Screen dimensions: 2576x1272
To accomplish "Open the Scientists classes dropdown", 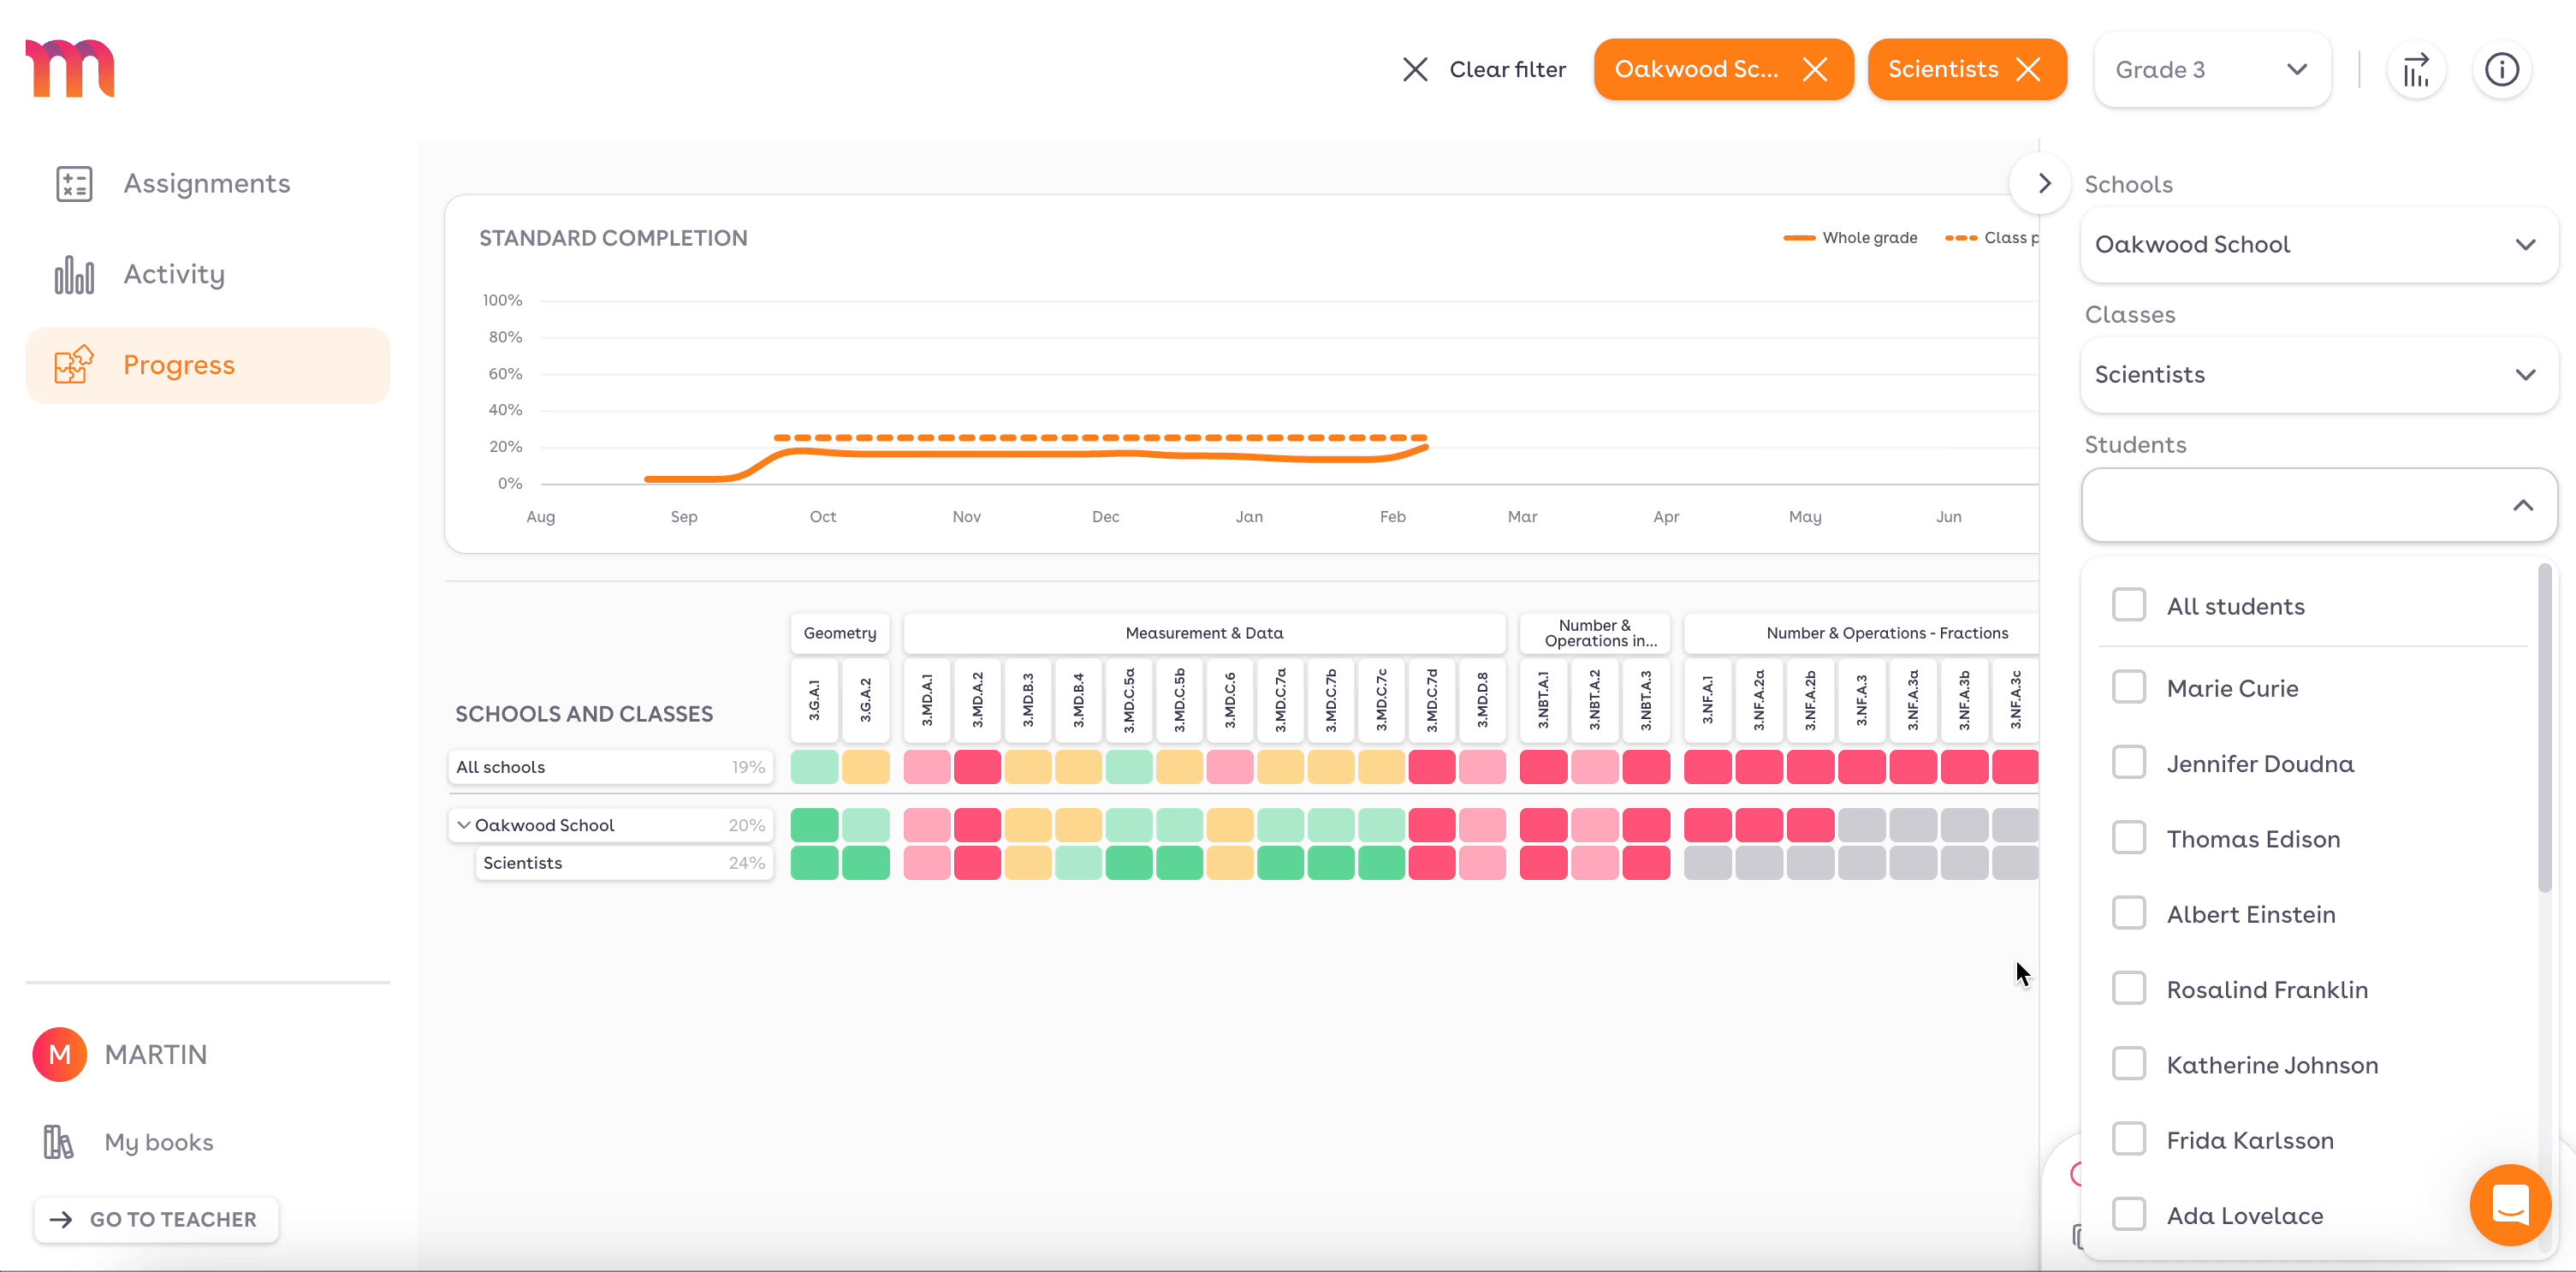I will 2319,375.
